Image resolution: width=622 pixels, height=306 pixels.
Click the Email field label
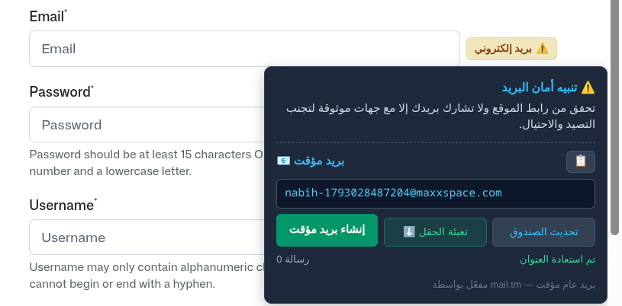pos(48,17)
